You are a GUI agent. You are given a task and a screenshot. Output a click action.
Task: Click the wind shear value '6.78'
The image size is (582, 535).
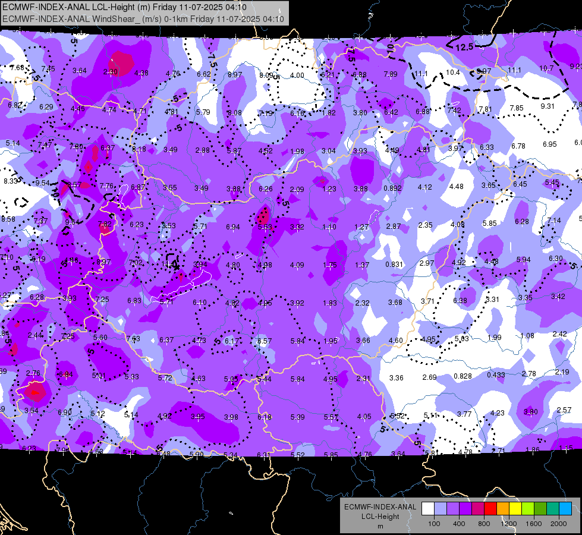[x=518, y=146]
